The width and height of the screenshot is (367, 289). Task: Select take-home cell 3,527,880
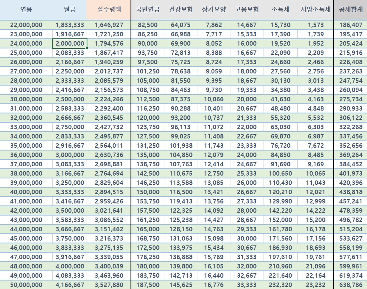pyautogui.click(x=109, y=285)
